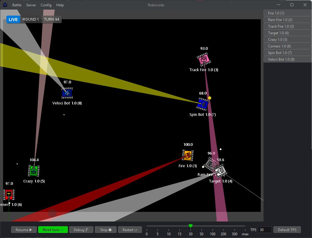
Task: Minimize the Robocode window
Action: (x=279, y=5)
